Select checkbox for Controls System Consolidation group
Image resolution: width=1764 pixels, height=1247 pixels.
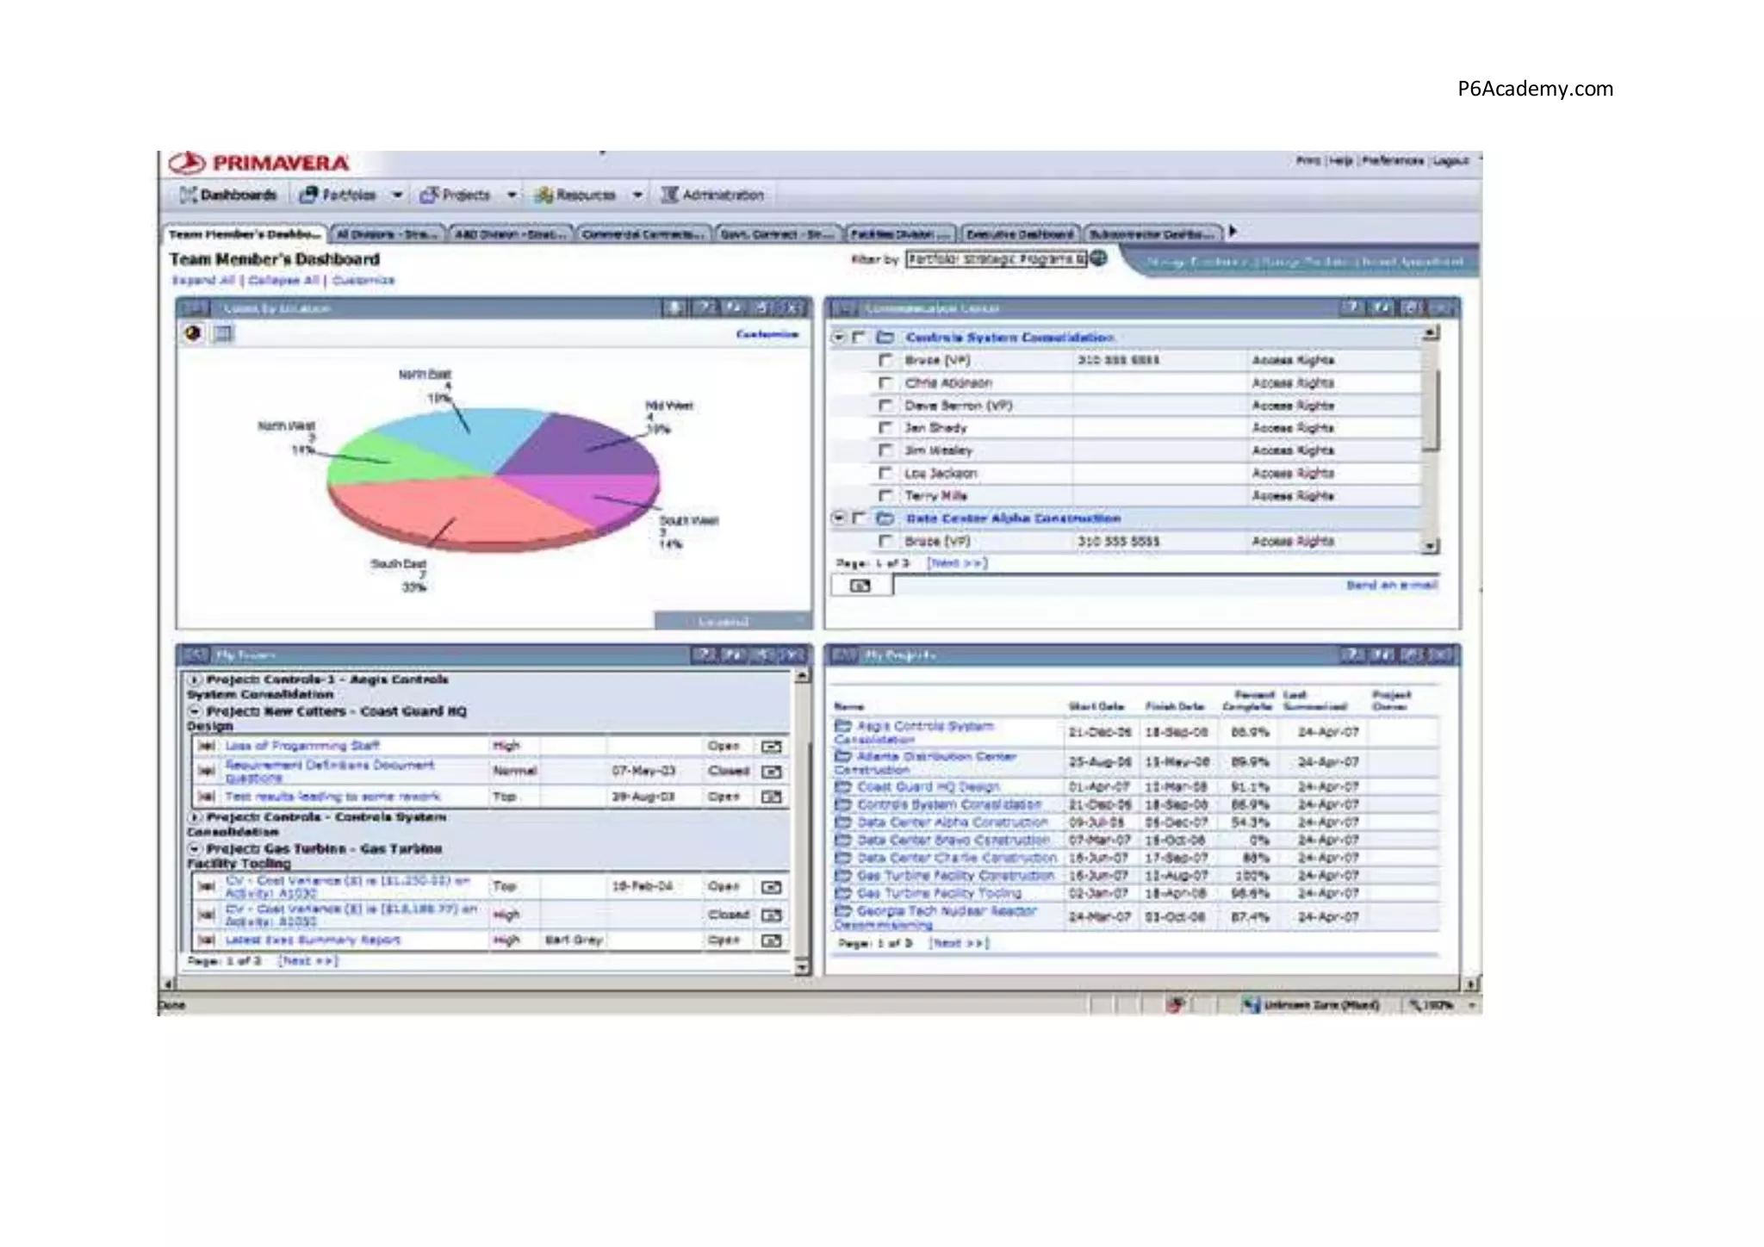point(858,337)
